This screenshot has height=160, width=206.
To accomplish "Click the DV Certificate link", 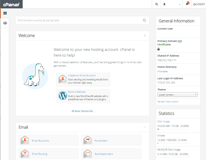I will pos(180,41).
